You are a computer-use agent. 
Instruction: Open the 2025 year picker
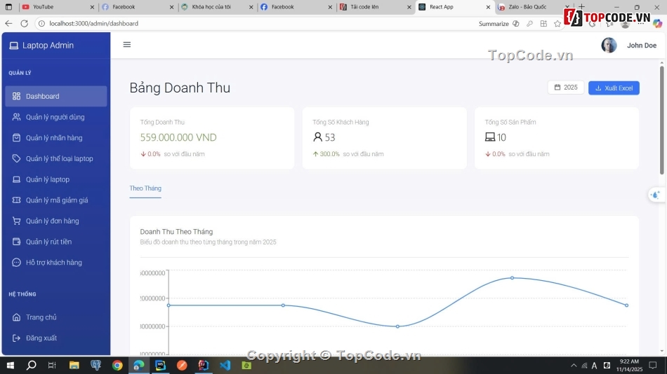tap(565, 88)
